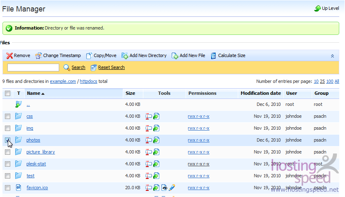The height and width of the screenshot is (197, 345).
Task: Click the parent directory folder icon
Action: tap(18, 104)
